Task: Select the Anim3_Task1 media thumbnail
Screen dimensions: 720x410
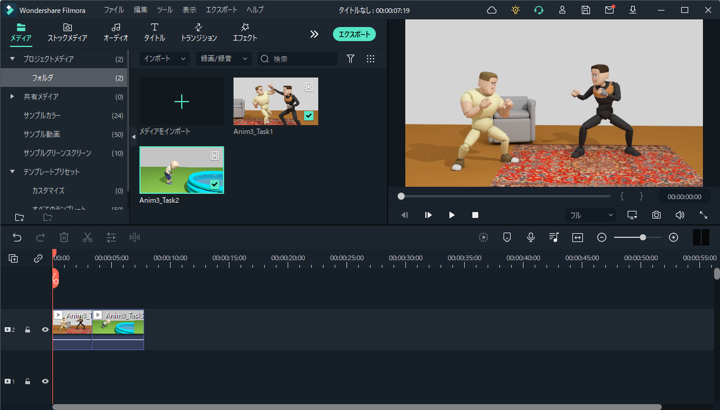Action: [276, 101]
